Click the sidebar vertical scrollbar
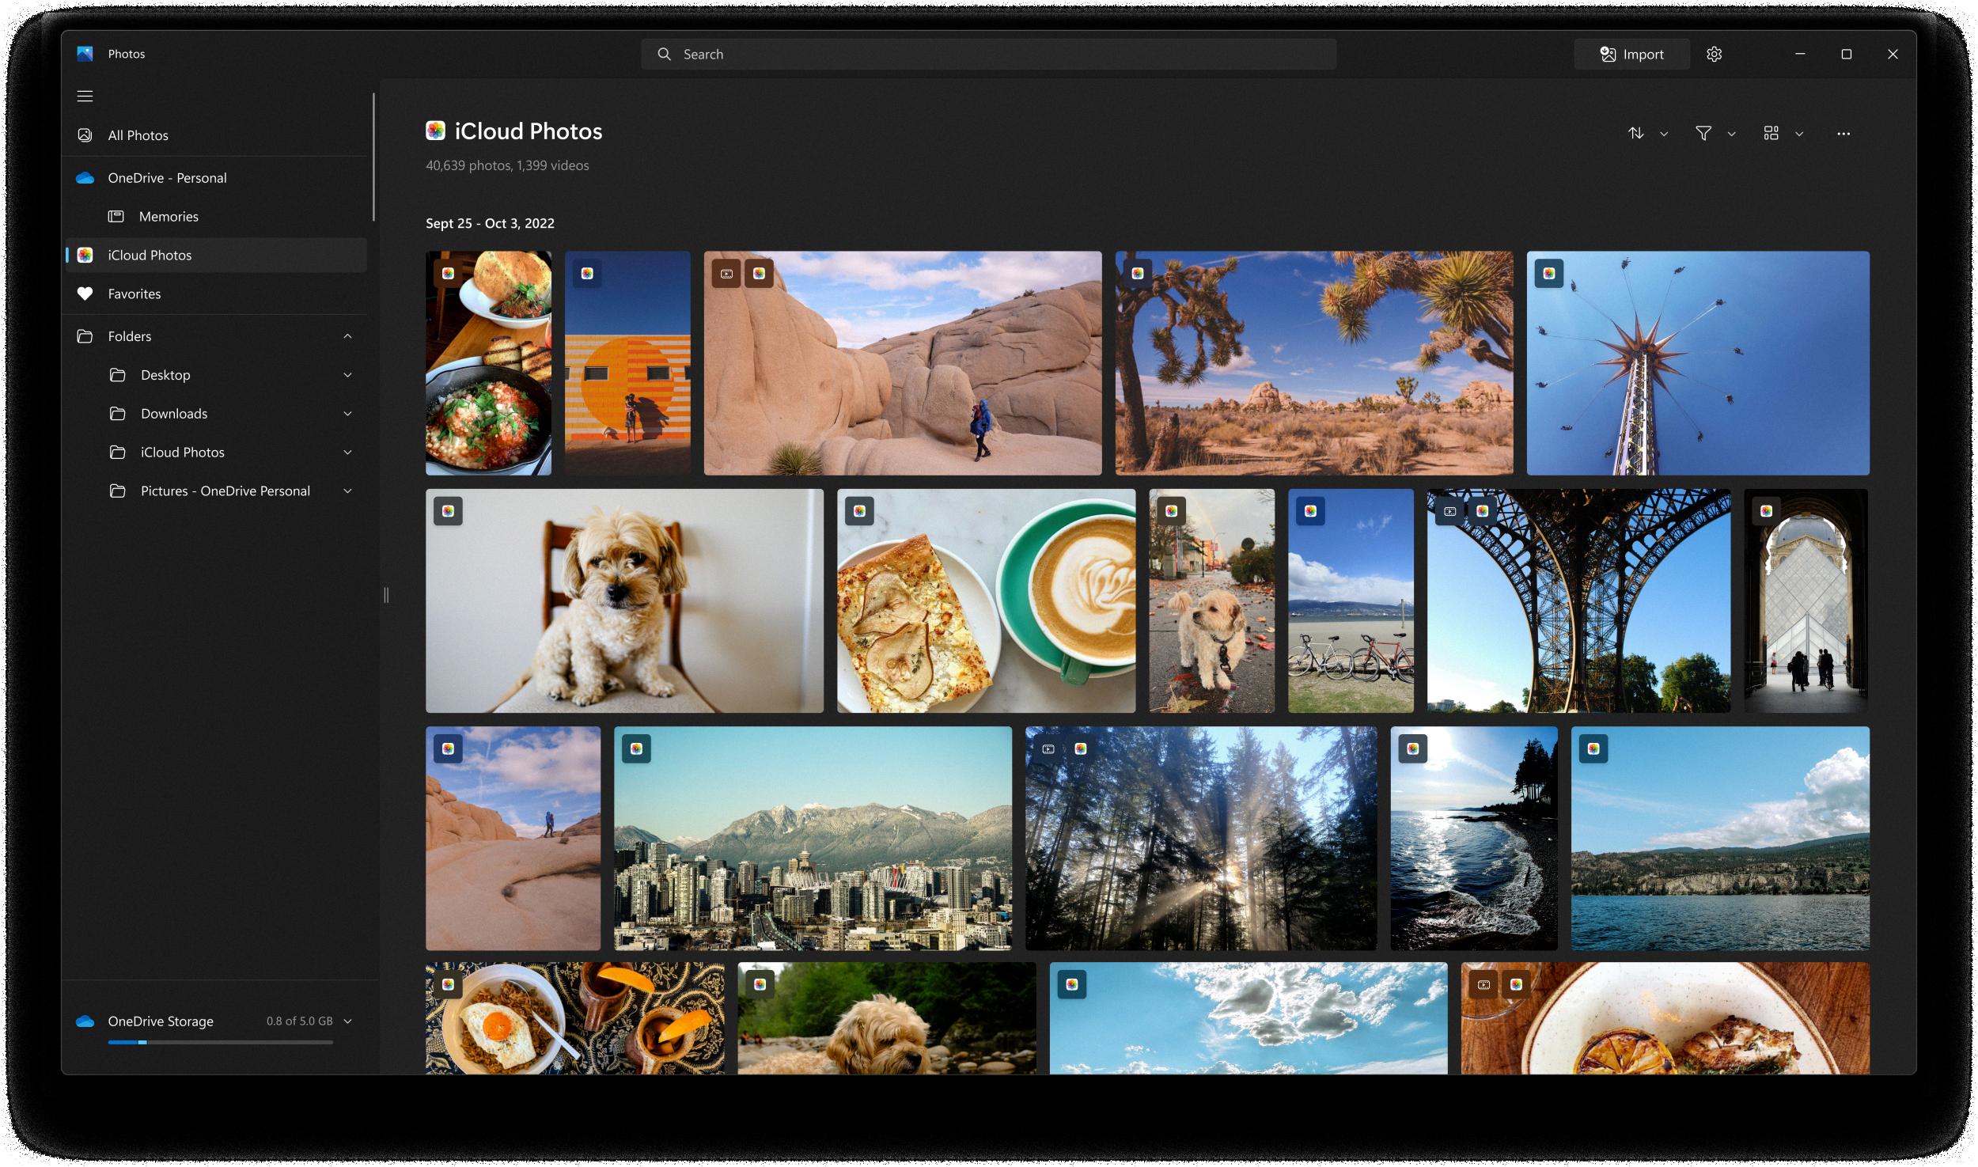 point(373,157)
